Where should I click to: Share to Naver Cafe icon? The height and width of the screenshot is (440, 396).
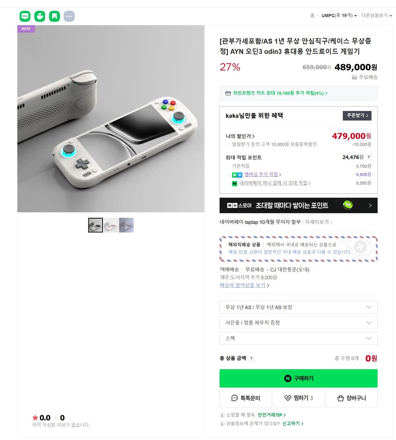40,16
